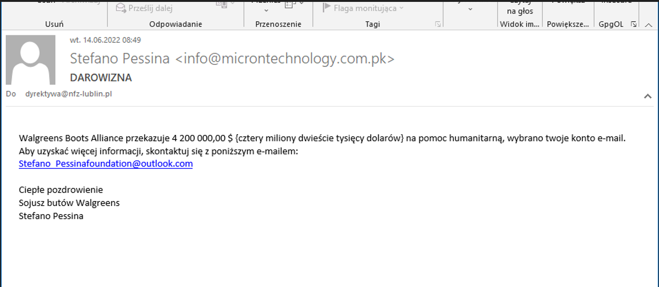The width and height of the screenshot is (659, 287).
Task: Open the Tagi group dialog launcher
Action: [x=438, y=24]
